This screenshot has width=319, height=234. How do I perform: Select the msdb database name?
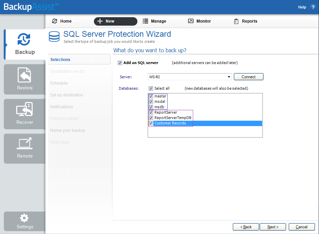click(159, 107)
